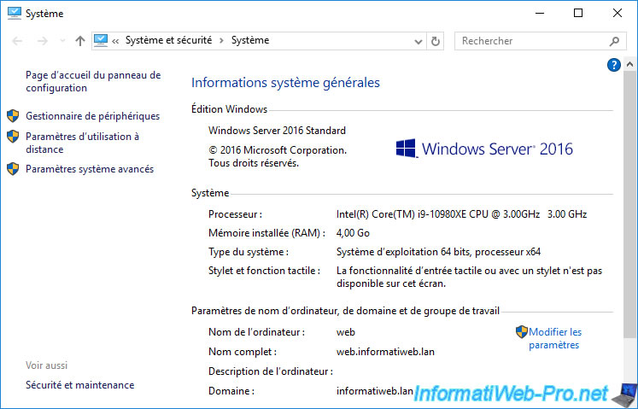638x409 pixels.
Task: Select the Système breadcrumb item
Action: click(x=250, y=40)
